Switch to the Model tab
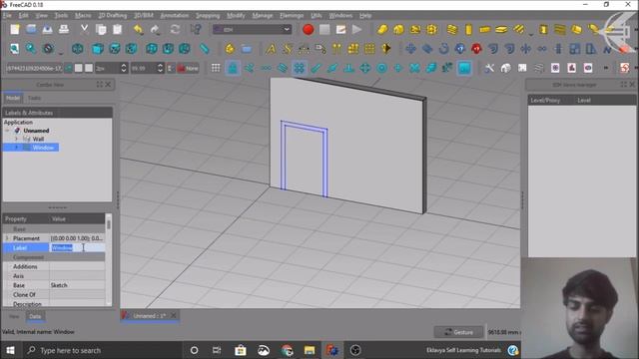This screenshot has height=359, width=639. pos(13,98)
